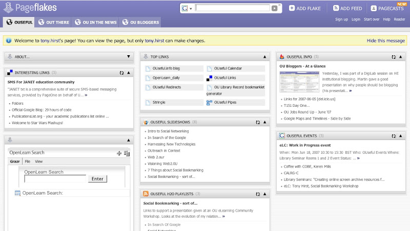Image resolution: width=410 pixels, height=231 pixels.
Task: Click the Add Flake plus icon
Action: click(x=292, y=8)
